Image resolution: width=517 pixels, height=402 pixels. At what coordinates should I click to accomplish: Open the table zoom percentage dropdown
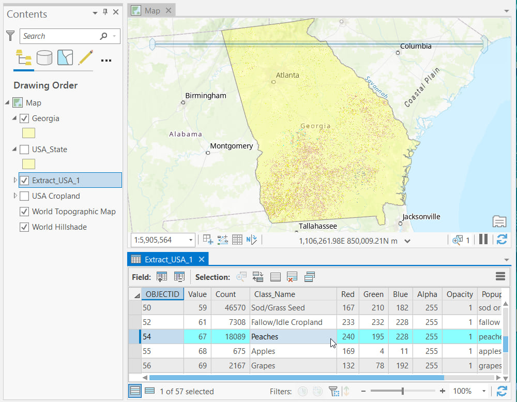point(484,391)
